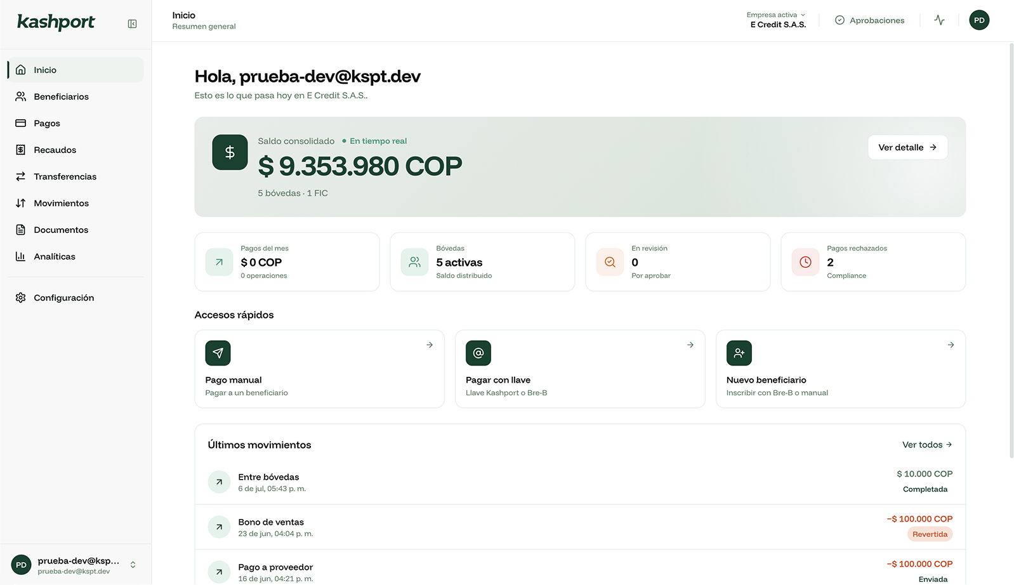Open Movimientos in the sidebar

click(76, 203)
